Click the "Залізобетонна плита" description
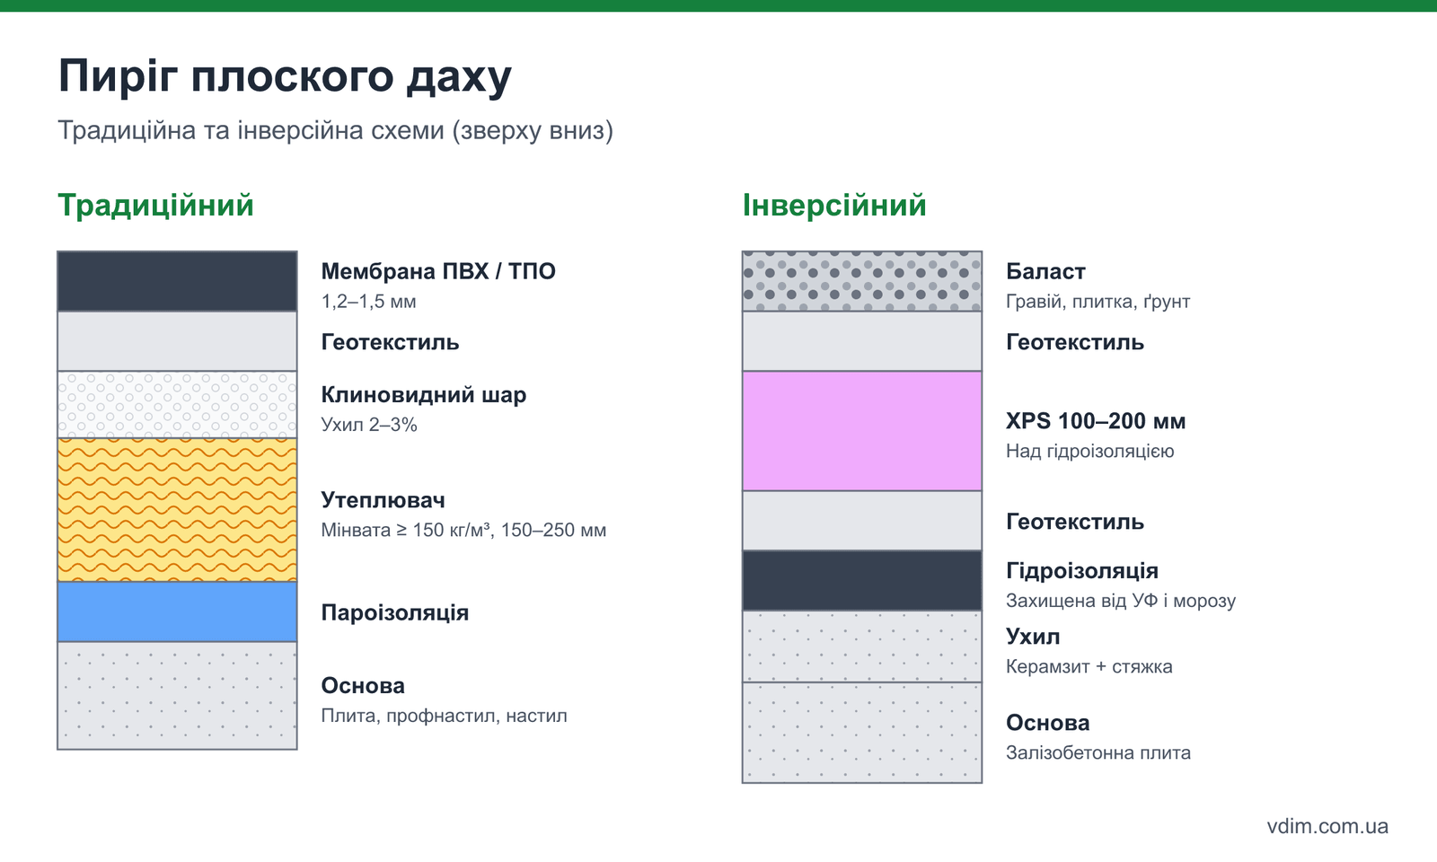The height and width of the screenshot is (862, 1437). 1098,753
